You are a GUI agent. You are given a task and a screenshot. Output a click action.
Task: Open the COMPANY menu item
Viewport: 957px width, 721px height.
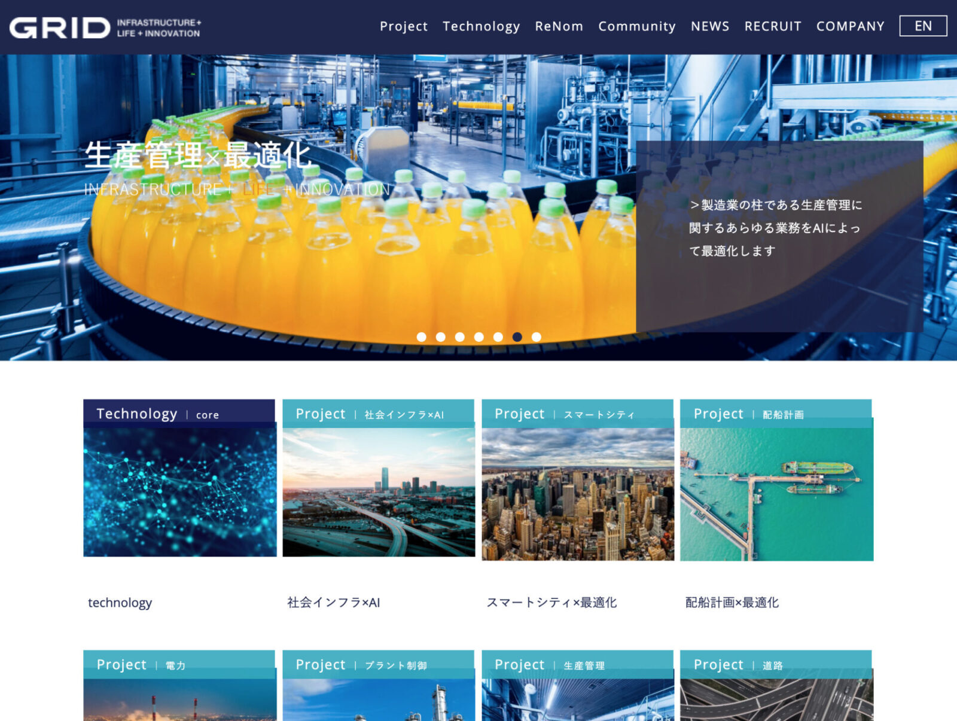point(850,26)
